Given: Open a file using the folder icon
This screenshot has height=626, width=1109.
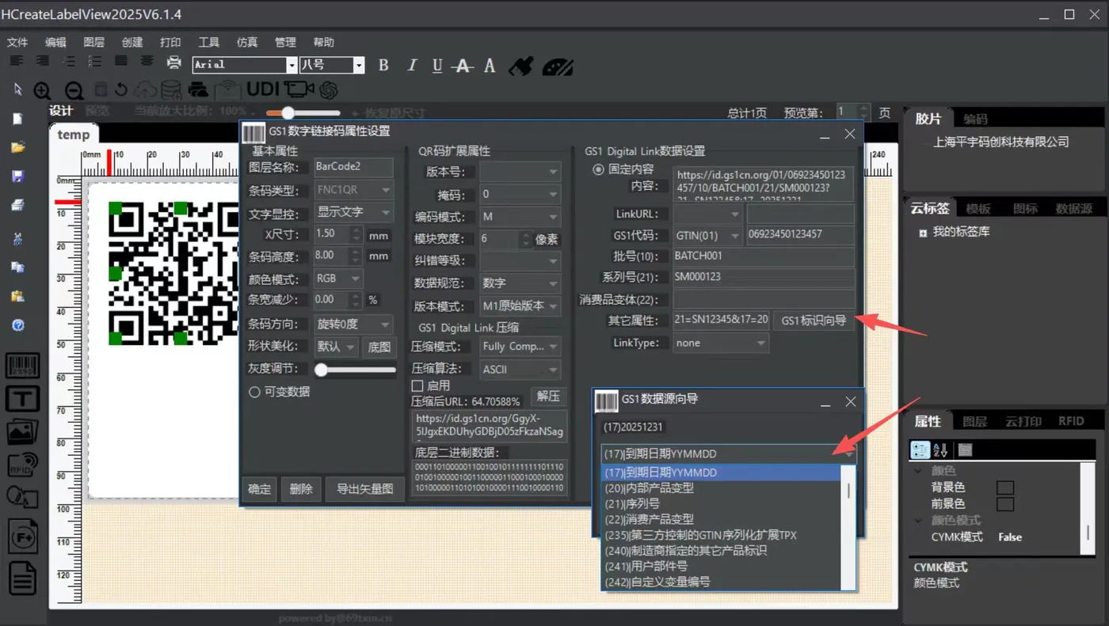Looking at the screenshot, I should (x=17, y=147).
